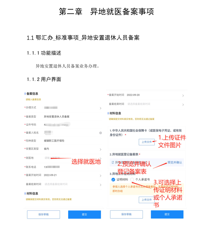Click the 就医地 input placeholder
Image resolution: width=213 pixels, height=225 pixels.
click(x=52, y=158)
